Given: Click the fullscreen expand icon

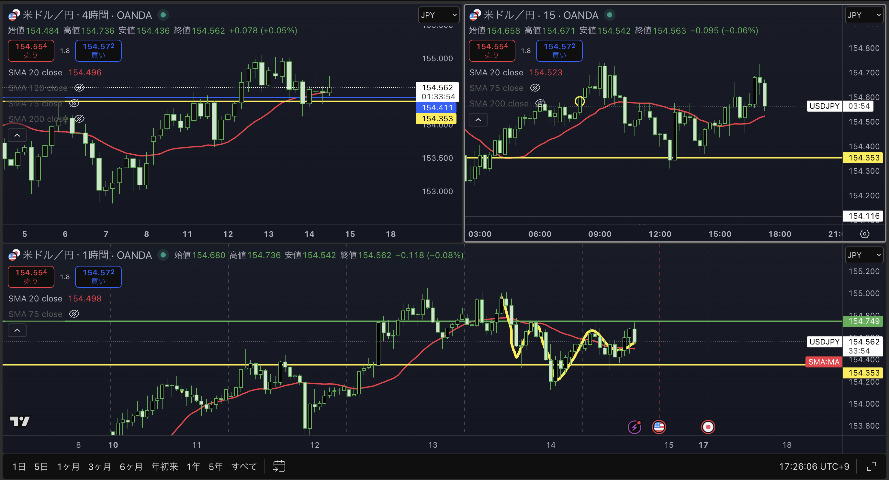Looking at the screenshot, I should (x=872, y=466).
